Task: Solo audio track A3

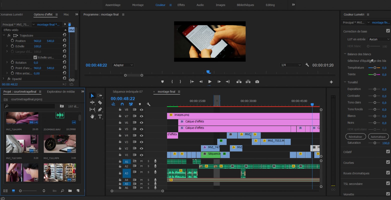Action: click(148, 172)
